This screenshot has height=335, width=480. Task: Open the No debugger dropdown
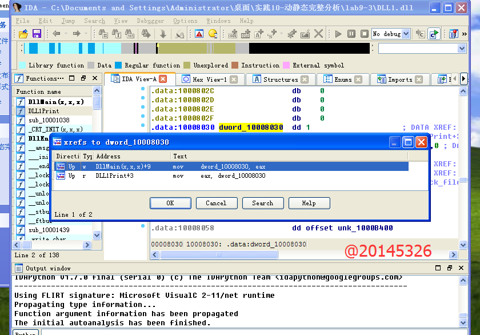pyautogui.click(x=406, y=34)
